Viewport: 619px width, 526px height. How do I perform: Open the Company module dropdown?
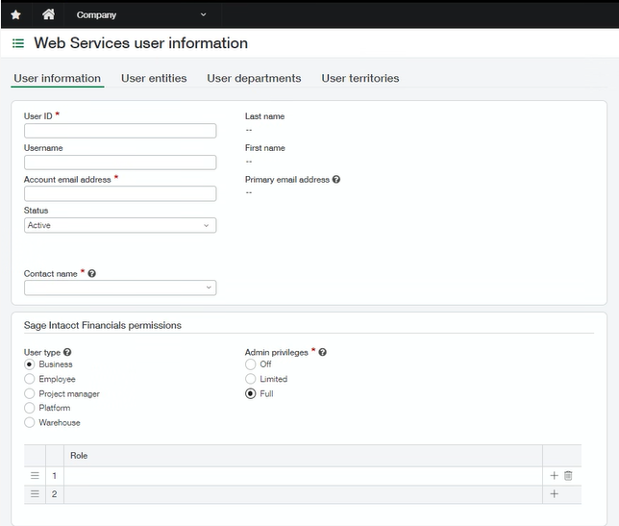coord(142,15)
